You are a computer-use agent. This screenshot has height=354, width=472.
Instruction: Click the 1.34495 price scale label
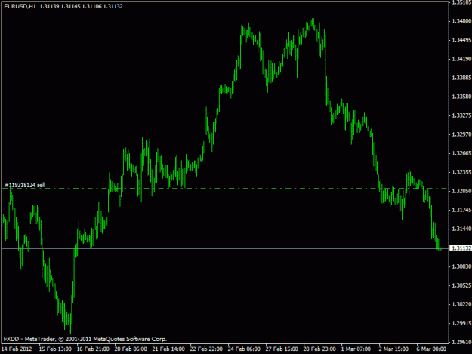(x=461, y=40)
